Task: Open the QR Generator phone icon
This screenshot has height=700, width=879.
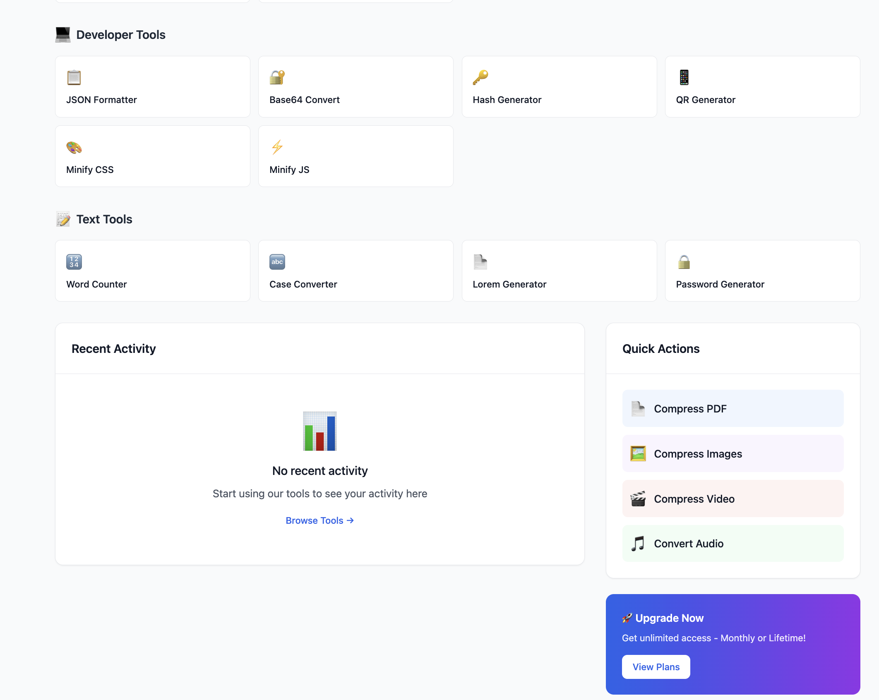Action: pyautogui.click(x=684, y=77)
